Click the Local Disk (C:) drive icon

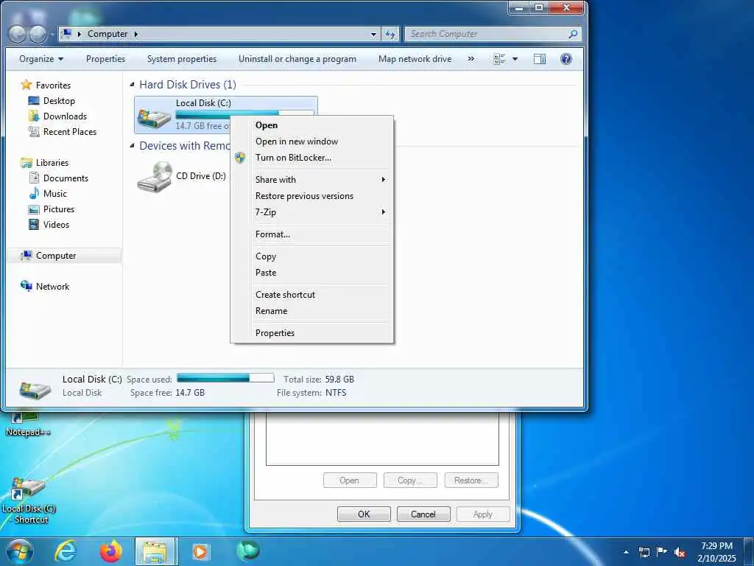pos(154,117)
